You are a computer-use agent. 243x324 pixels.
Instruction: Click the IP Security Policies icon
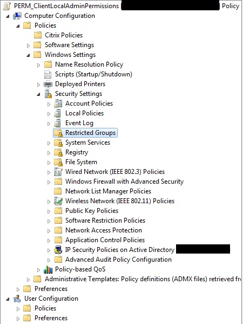(x=58, y=250)
